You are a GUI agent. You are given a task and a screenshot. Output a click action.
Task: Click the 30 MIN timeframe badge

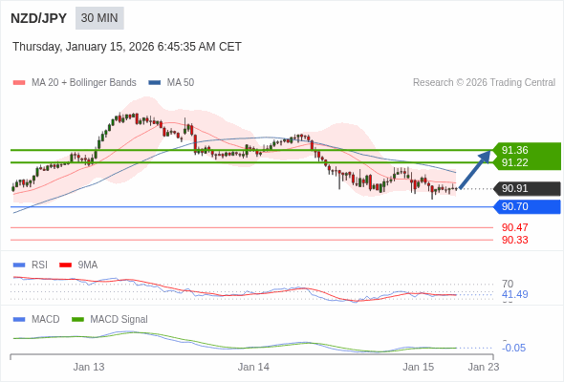point(99,18)
